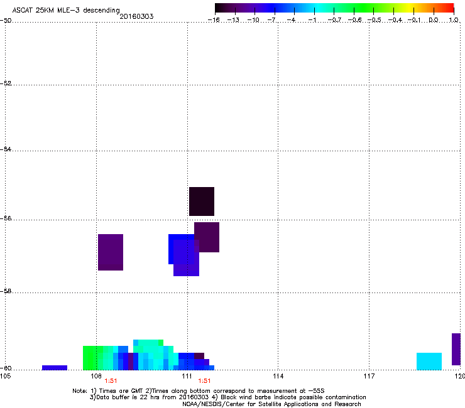Screen dimensions: 465x408
Task: Click the colorbar label -0.1
Action: (414, 20)
